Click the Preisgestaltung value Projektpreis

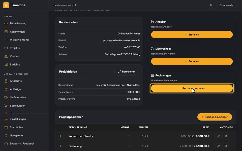134,99
